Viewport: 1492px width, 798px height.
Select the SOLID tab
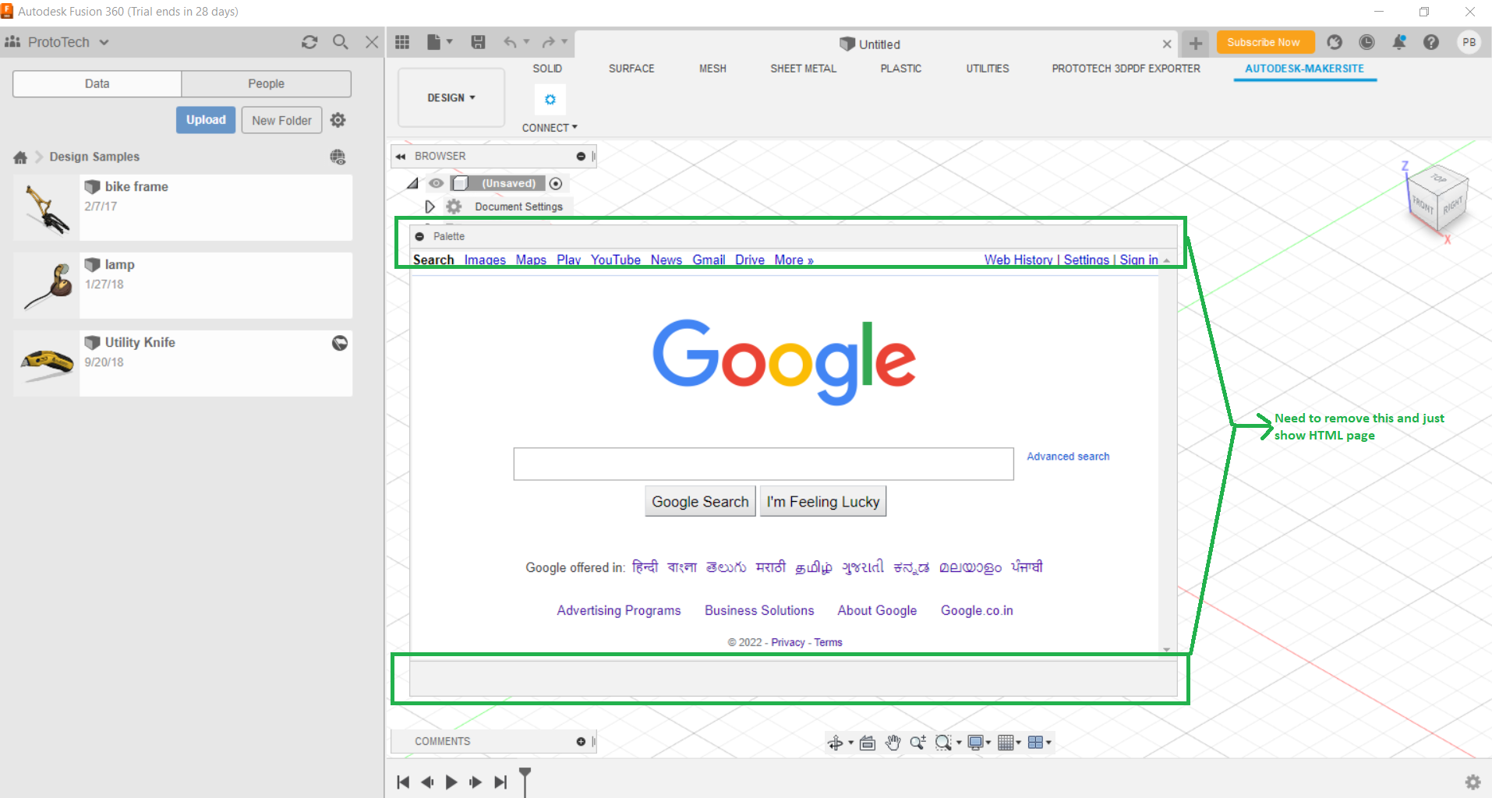click(x=547, y=69)
